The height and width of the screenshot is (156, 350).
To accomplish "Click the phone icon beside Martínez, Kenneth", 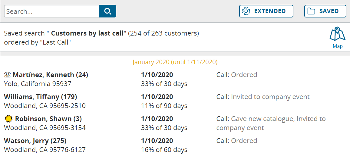I will click(8, 75).
